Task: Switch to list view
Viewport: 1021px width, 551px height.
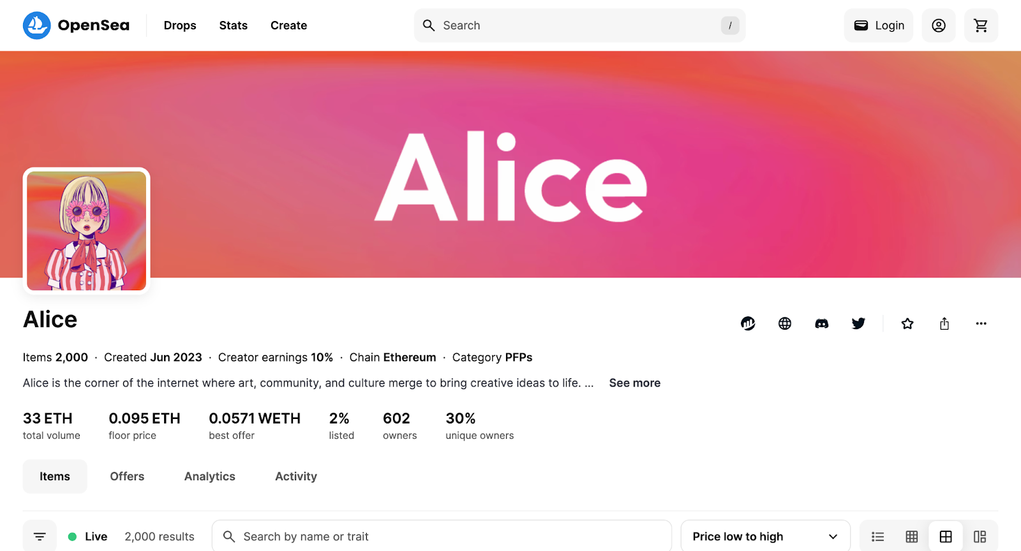Action: click(878, 536)
